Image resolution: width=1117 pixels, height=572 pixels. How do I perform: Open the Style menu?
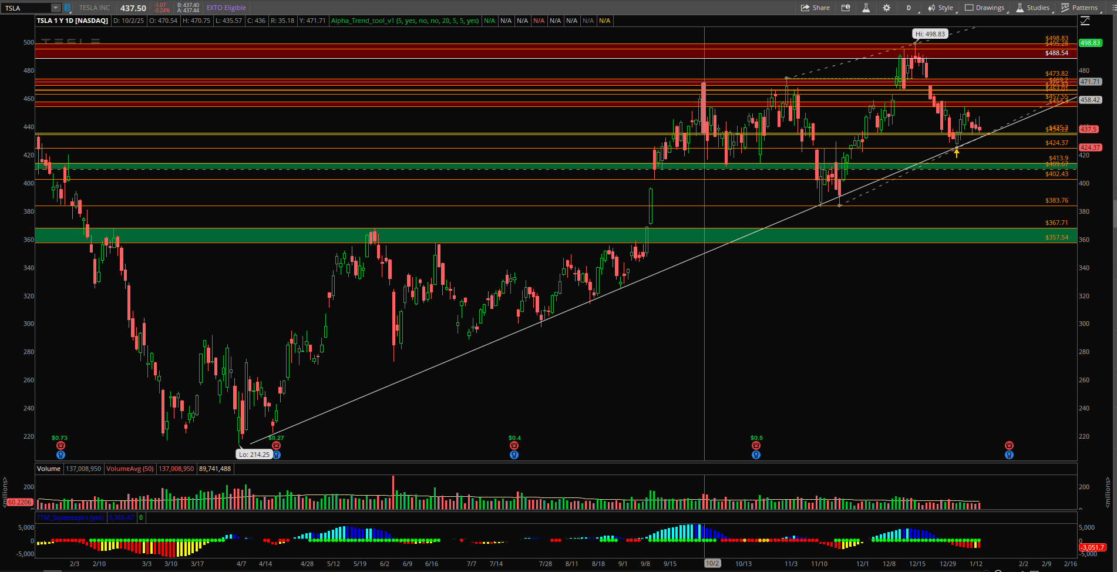tap(941, 8)
